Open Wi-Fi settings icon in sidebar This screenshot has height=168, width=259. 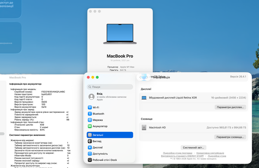coord(89,108)
